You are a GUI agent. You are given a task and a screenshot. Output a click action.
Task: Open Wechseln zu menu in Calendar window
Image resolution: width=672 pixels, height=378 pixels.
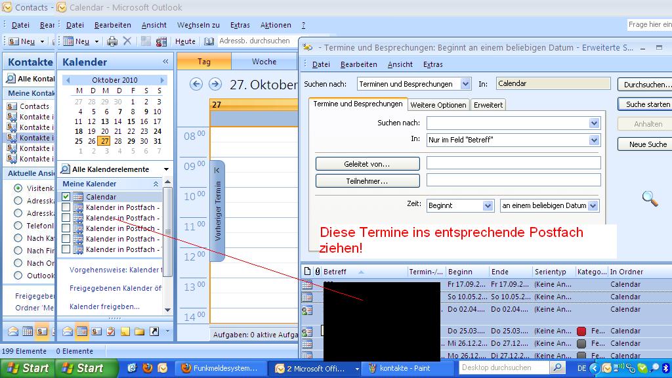[x=198, y=25]
